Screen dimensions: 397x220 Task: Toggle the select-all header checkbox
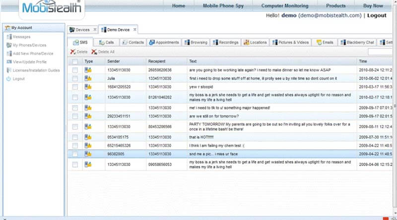75,61
